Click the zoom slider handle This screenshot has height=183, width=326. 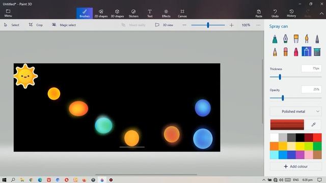pyautogui.click(x=208, y=25)
